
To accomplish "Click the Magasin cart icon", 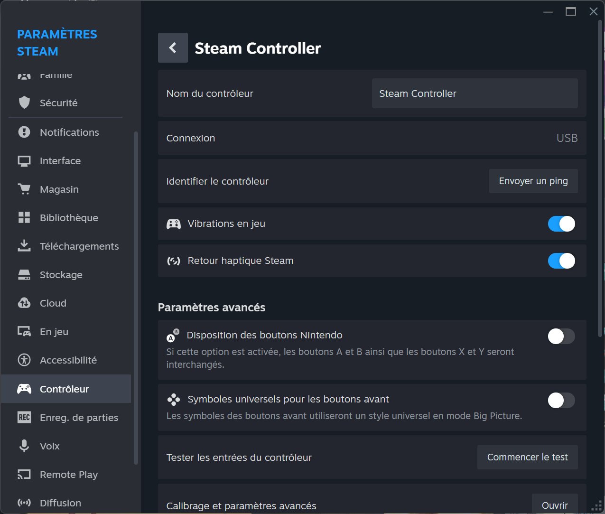I will click(24, 189).
